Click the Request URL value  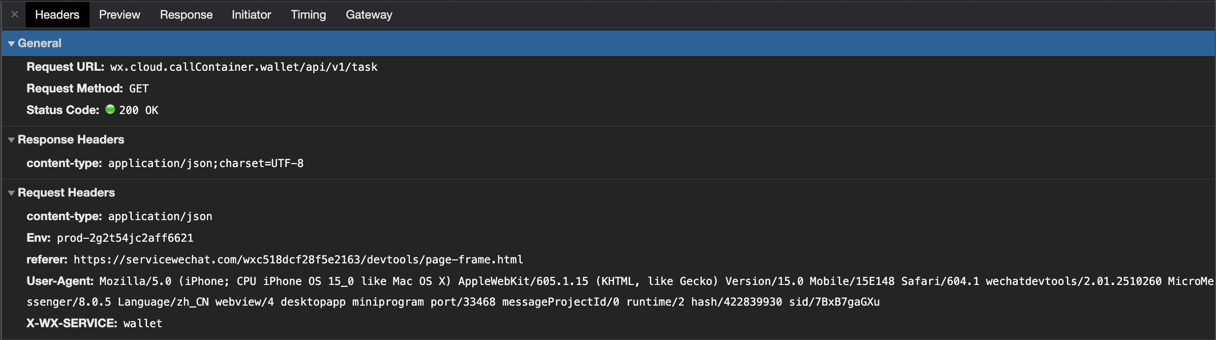pyautogui.click(x=243, y=67)
